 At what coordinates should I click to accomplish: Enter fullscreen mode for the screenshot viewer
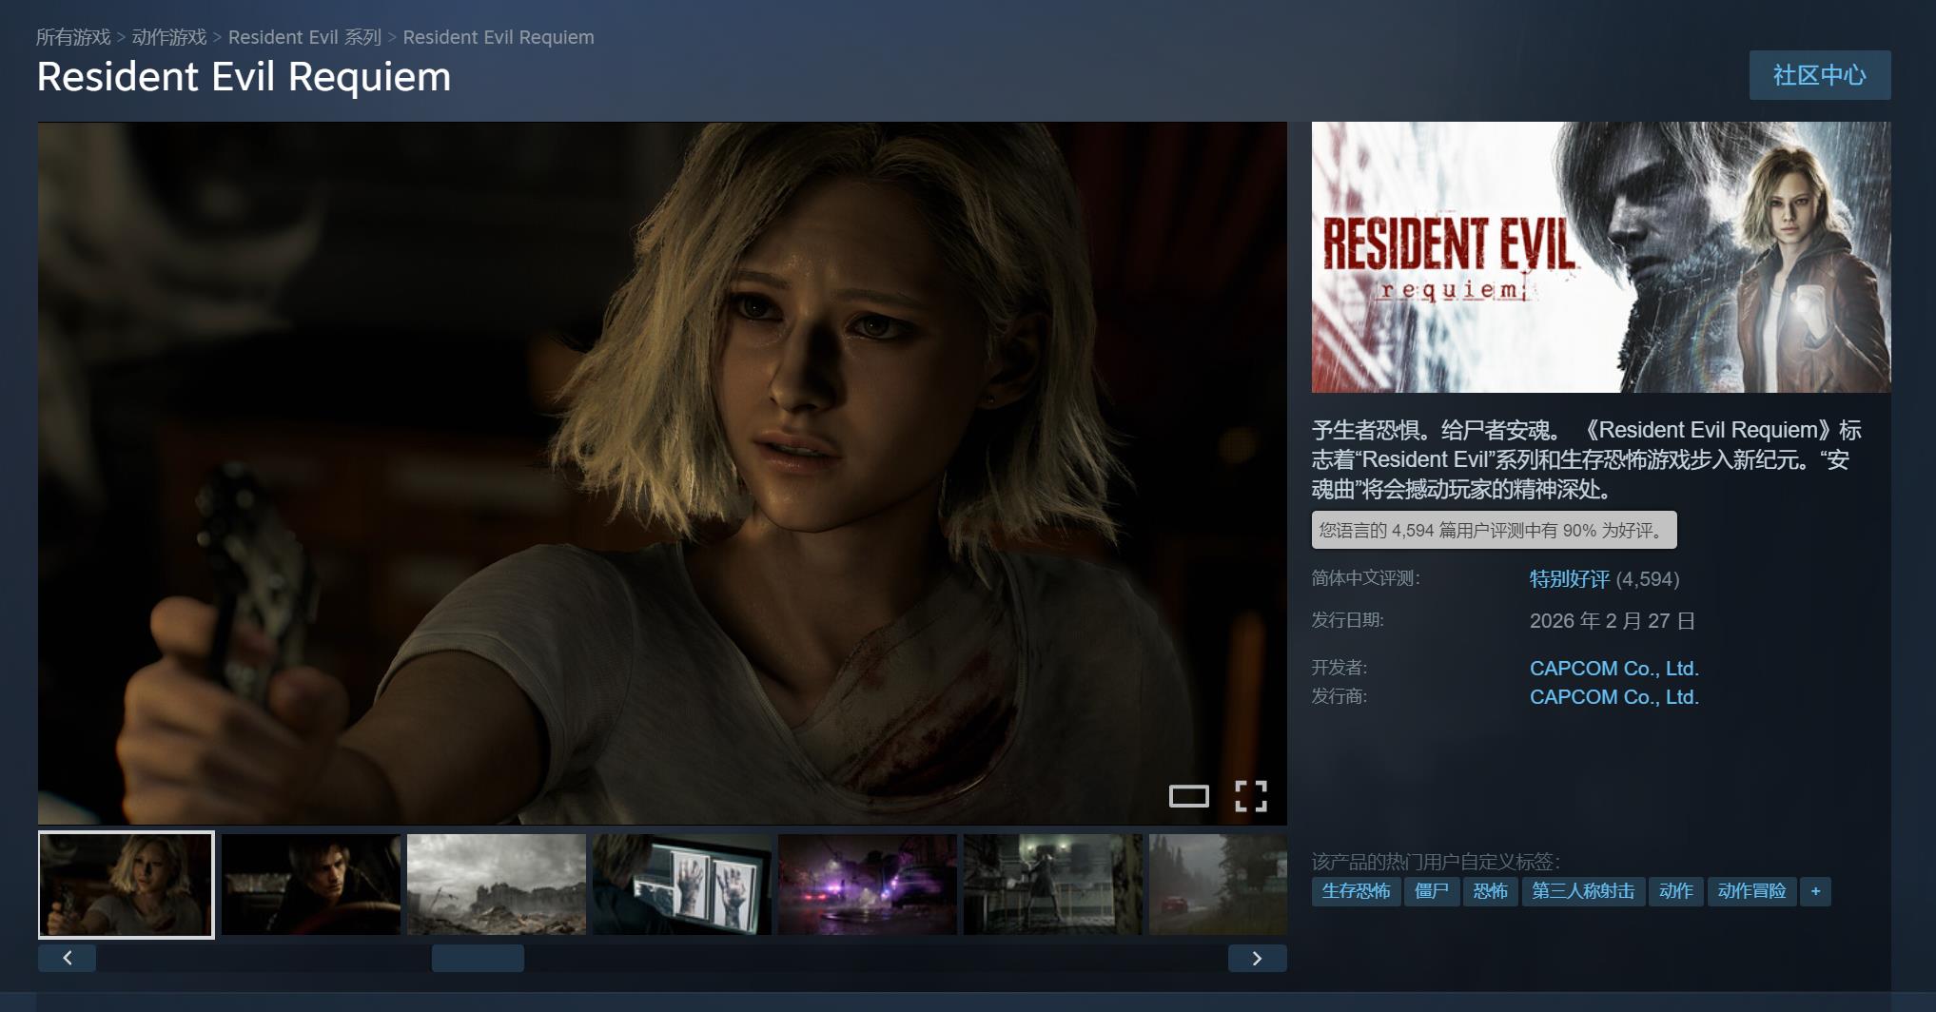[x=1250, y=796]
